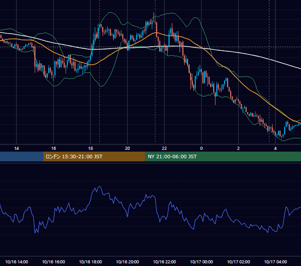Click the 10/16 22:00 date label
The height and width of the screenshot is (266, 301).
point(164,262)
